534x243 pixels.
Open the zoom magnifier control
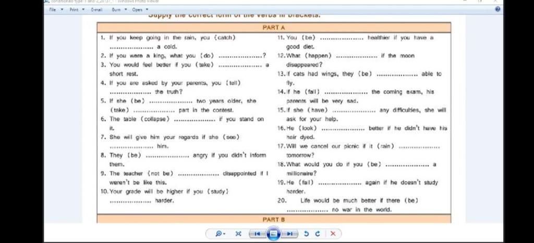pos(221,234)
